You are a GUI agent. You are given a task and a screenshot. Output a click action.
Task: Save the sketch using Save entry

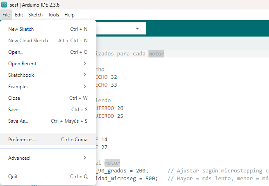[x=48, y=110]
